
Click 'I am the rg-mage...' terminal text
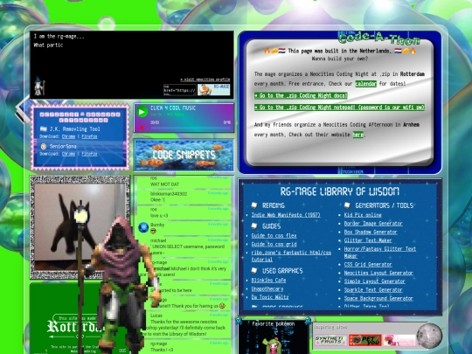[x=59, y=37]
